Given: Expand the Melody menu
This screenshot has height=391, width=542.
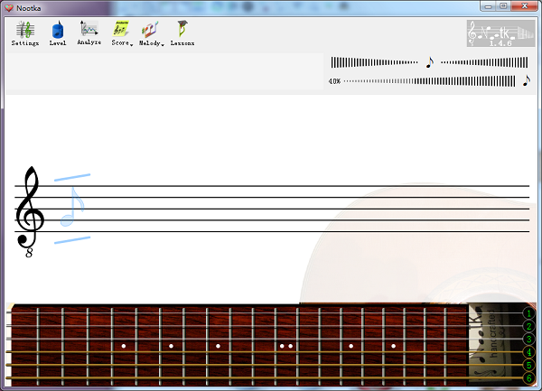Looking at the screenshot, I should pos(151,33).
